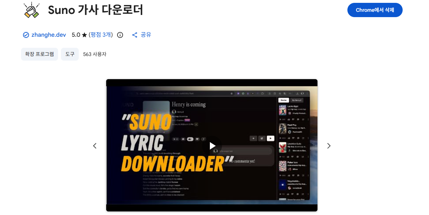This screenshot has height=215, width=429.
Task: Go to next screenshot with right arrow
Action: point(329,145)
